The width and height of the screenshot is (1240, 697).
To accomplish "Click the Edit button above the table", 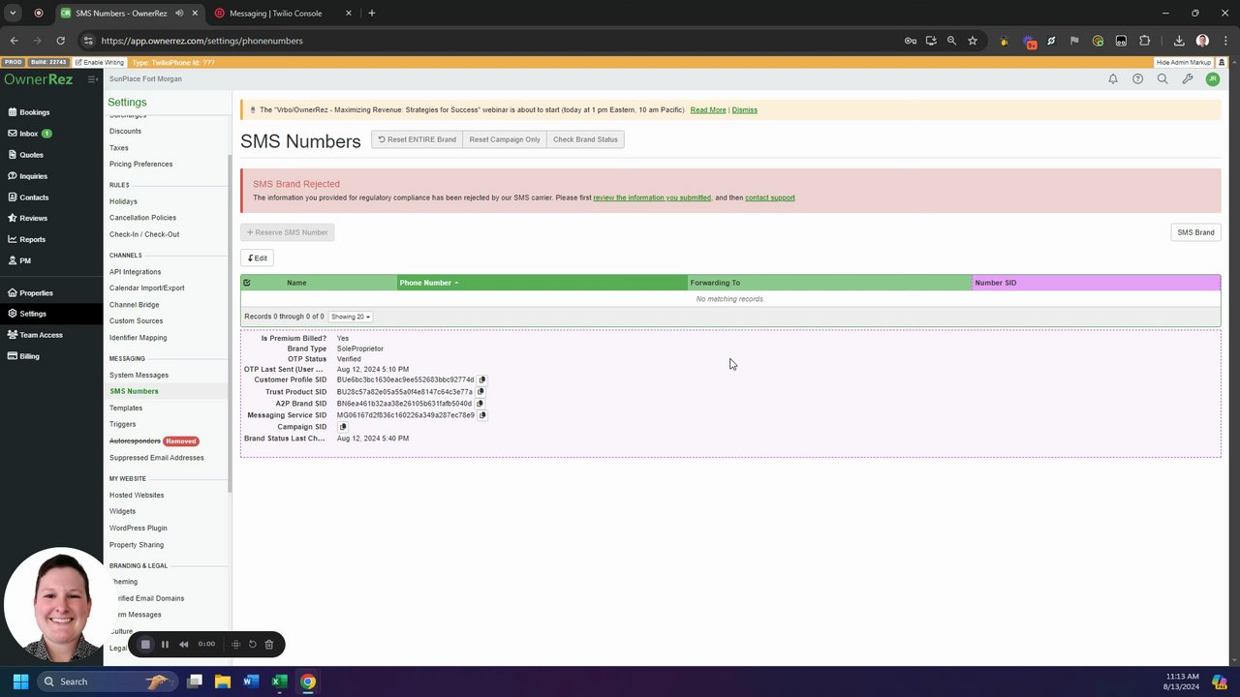I will (x=258, y=258).
